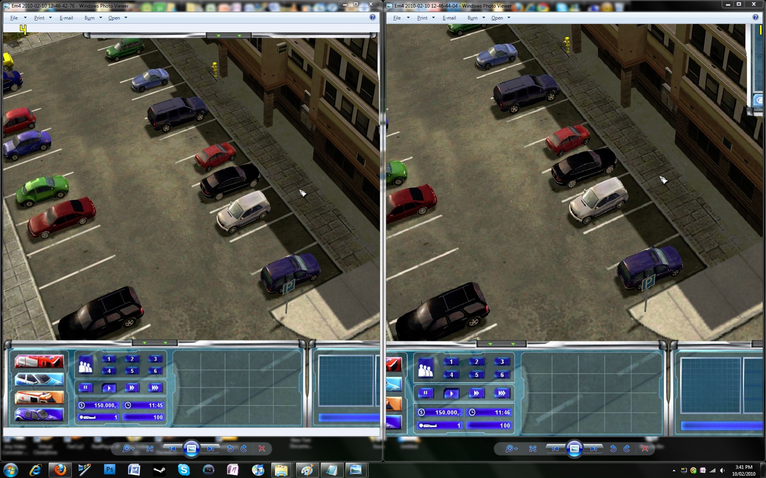766x478 pixels.
Task: Click the actual size button in the right viewer
Action: tap(533, 449)
